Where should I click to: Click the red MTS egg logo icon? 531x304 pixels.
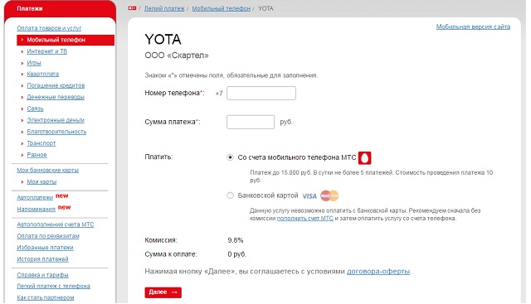[365, 158]
